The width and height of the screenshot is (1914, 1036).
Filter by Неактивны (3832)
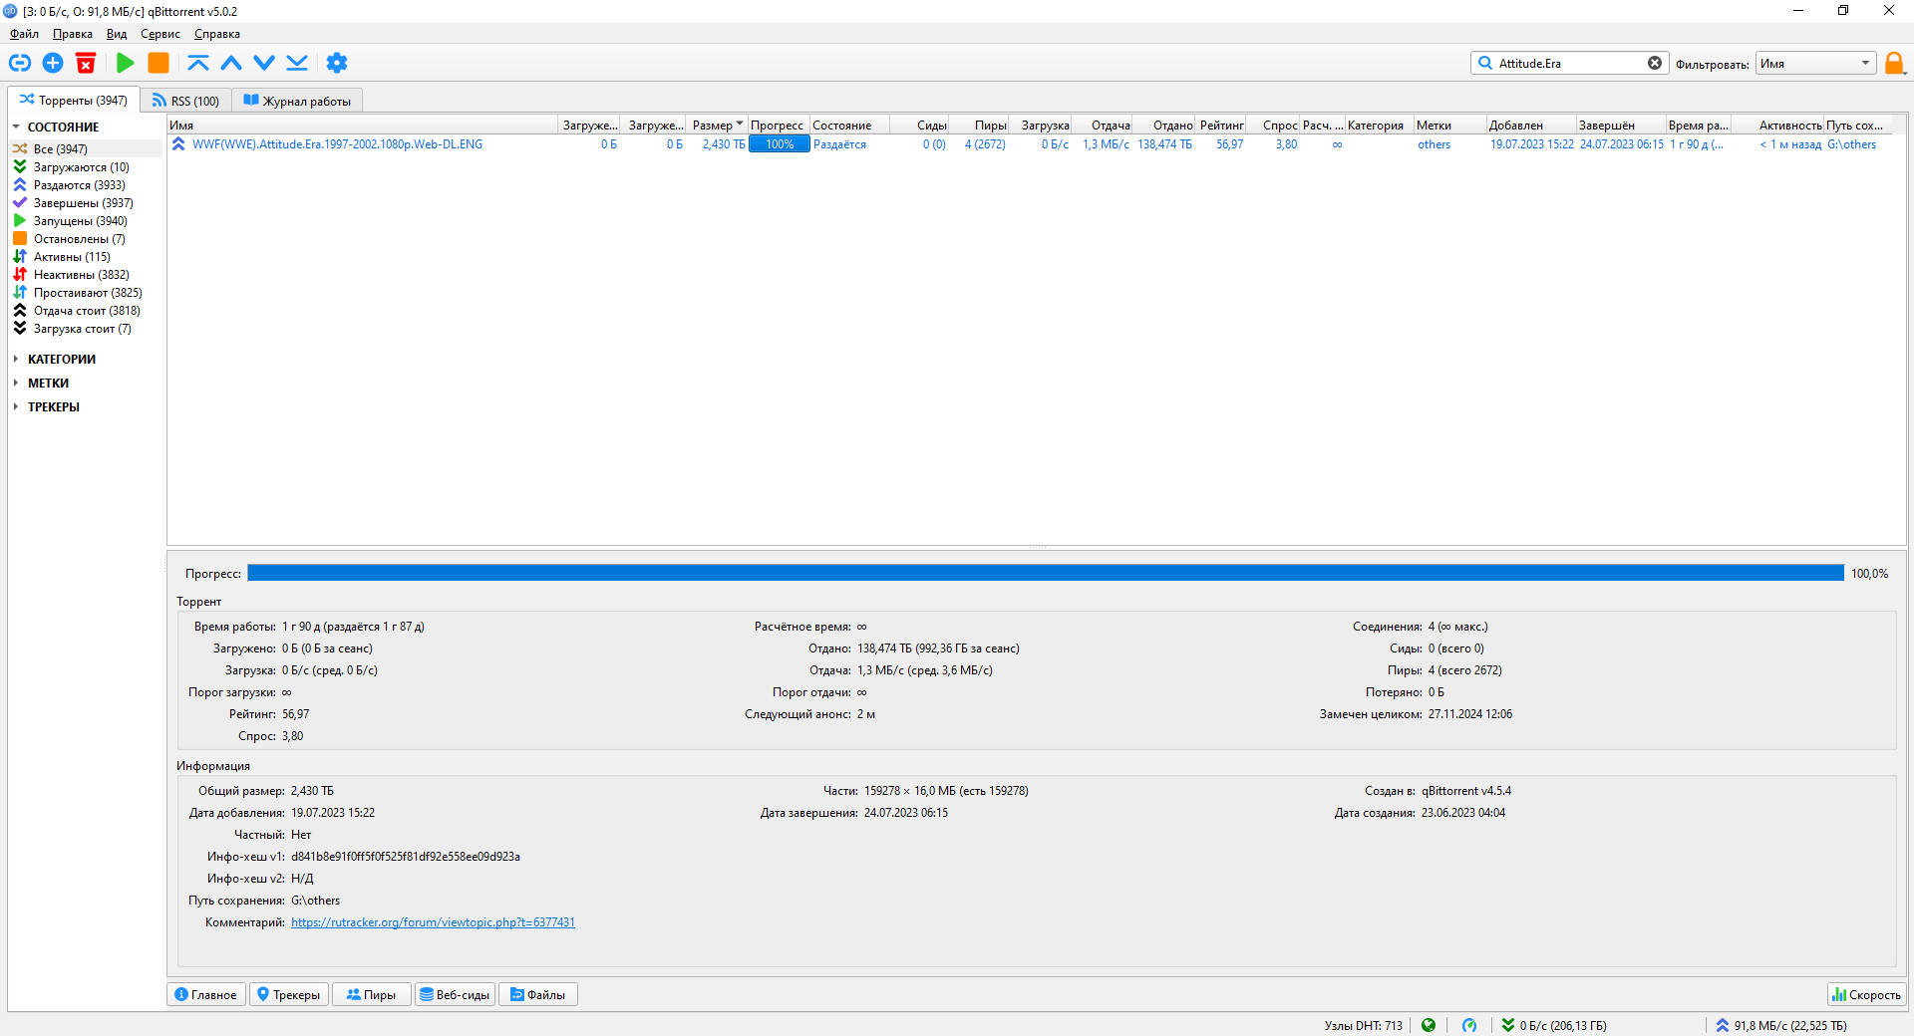81,275
